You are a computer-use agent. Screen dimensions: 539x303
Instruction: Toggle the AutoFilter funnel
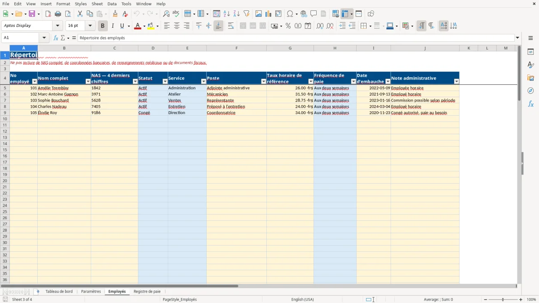point(247,14)
